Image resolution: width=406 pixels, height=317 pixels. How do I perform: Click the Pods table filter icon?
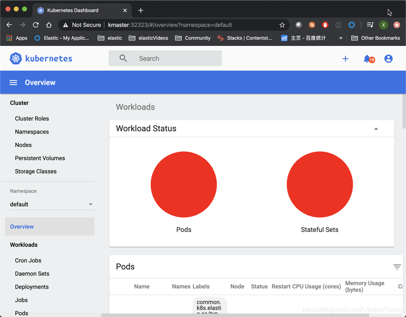pyautogui.click(x=397, y=267)
